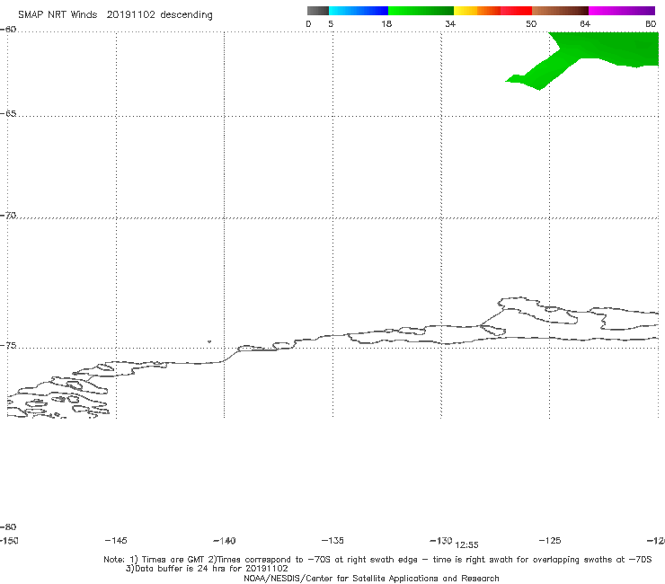
Task: Click the latitude label "-75"
Action: tap(8, 346)
